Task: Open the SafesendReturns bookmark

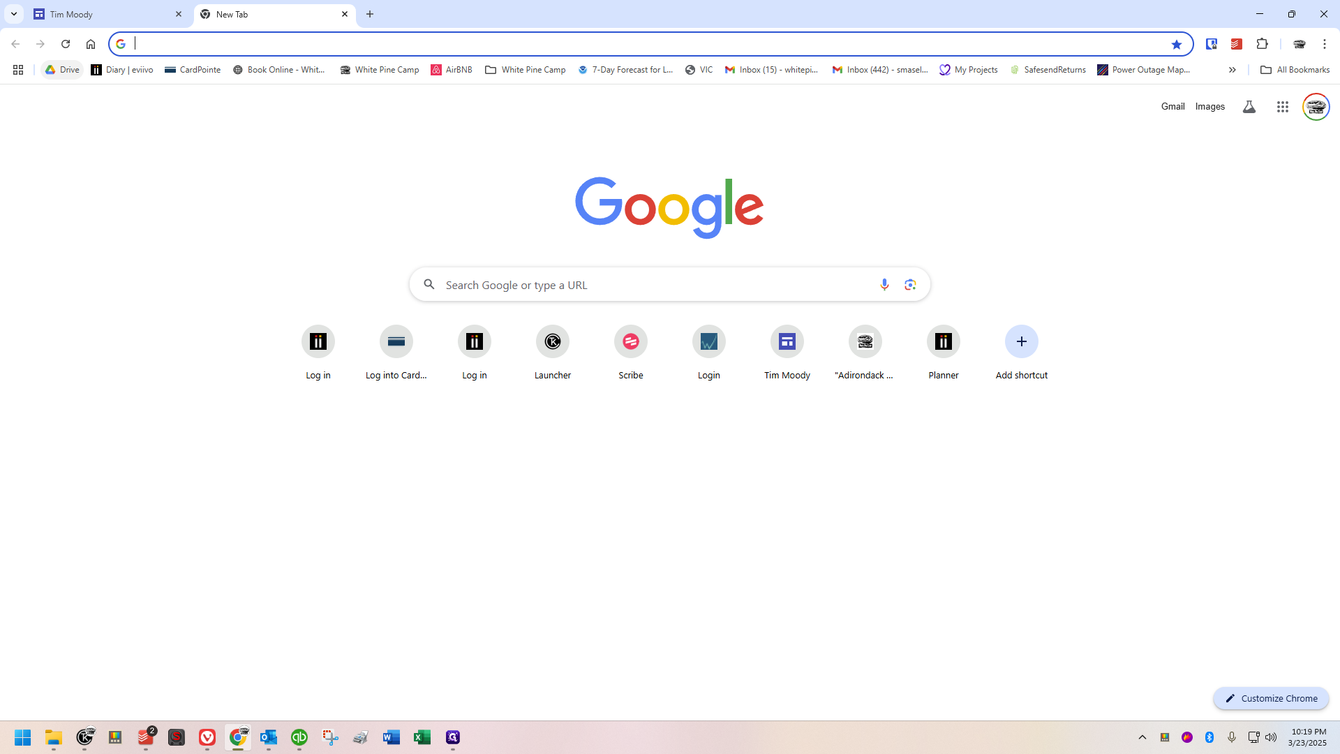Action: pos(1048,70)
